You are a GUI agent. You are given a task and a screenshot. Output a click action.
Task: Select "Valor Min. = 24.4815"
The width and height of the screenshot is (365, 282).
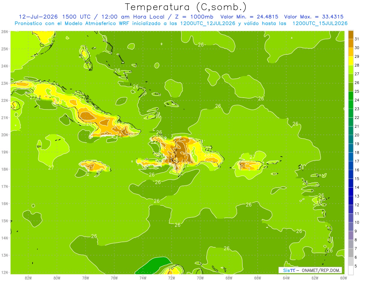(x=249, y=17)
